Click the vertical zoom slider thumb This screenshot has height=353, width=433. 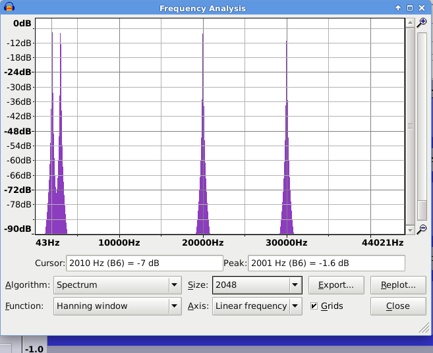(422, 210)
